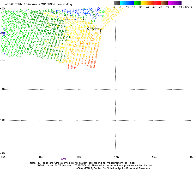Screen dimensions: 193x170
Task: Click the -162 longitude axis label
Action: coord(40,157)
